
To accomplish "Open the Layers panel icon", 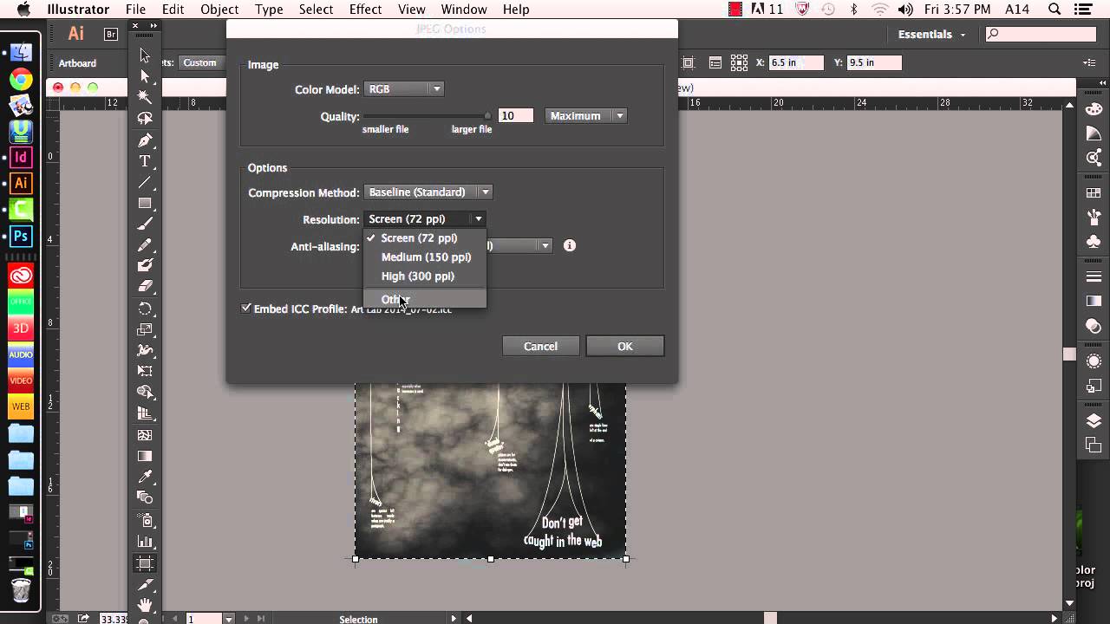I will click(x=1094, y=421).
